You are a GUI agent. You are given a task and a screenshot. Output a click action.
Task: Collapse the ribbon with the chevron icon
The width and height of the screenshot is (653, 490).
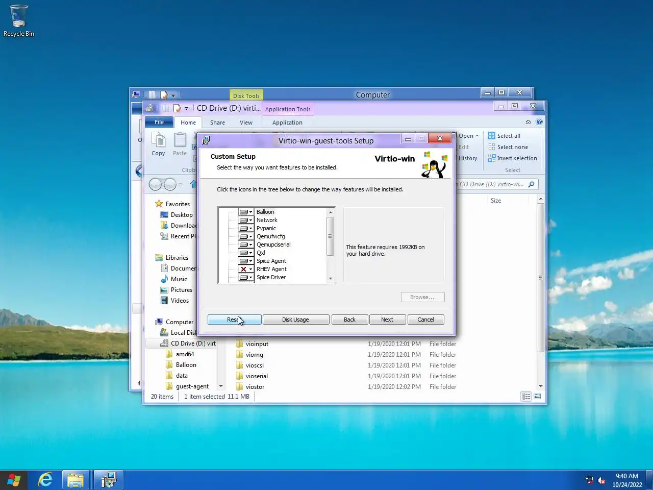click(x=528, y=122)
